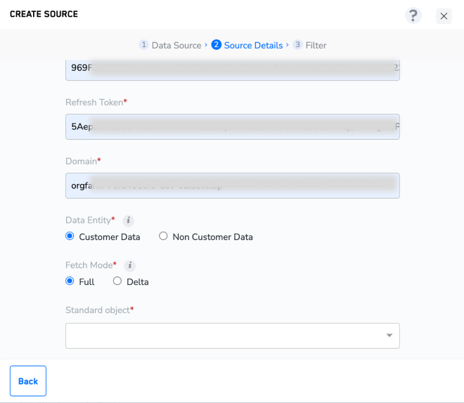The width and height of the screenshot is (464, 403).
Task: Click the step 1 number badge
Action: click(143, 45)
